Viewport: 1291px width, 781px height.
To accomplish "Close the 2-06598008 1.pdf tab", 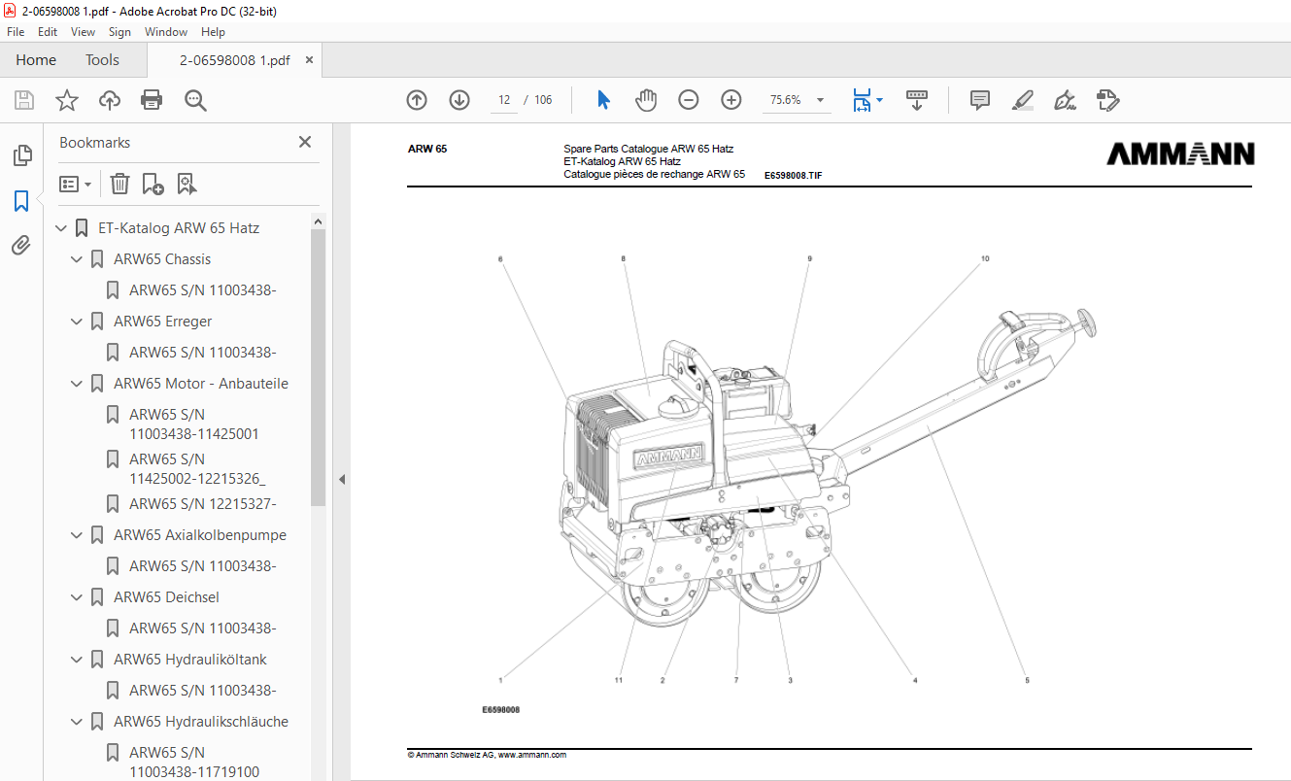I will tap(309, 60).
